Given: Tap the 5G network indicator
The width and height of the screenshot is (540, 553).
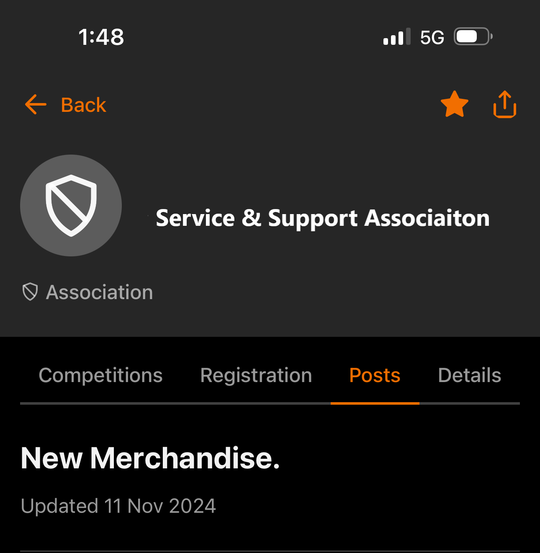Looking at the screenshot, I should point(432,37).
